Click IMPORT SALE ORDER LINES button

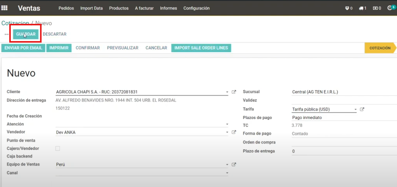click(201, 48)
